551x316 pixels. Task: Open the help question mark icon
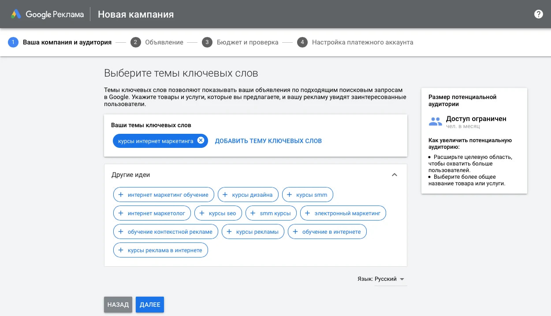tap(538, 14)
